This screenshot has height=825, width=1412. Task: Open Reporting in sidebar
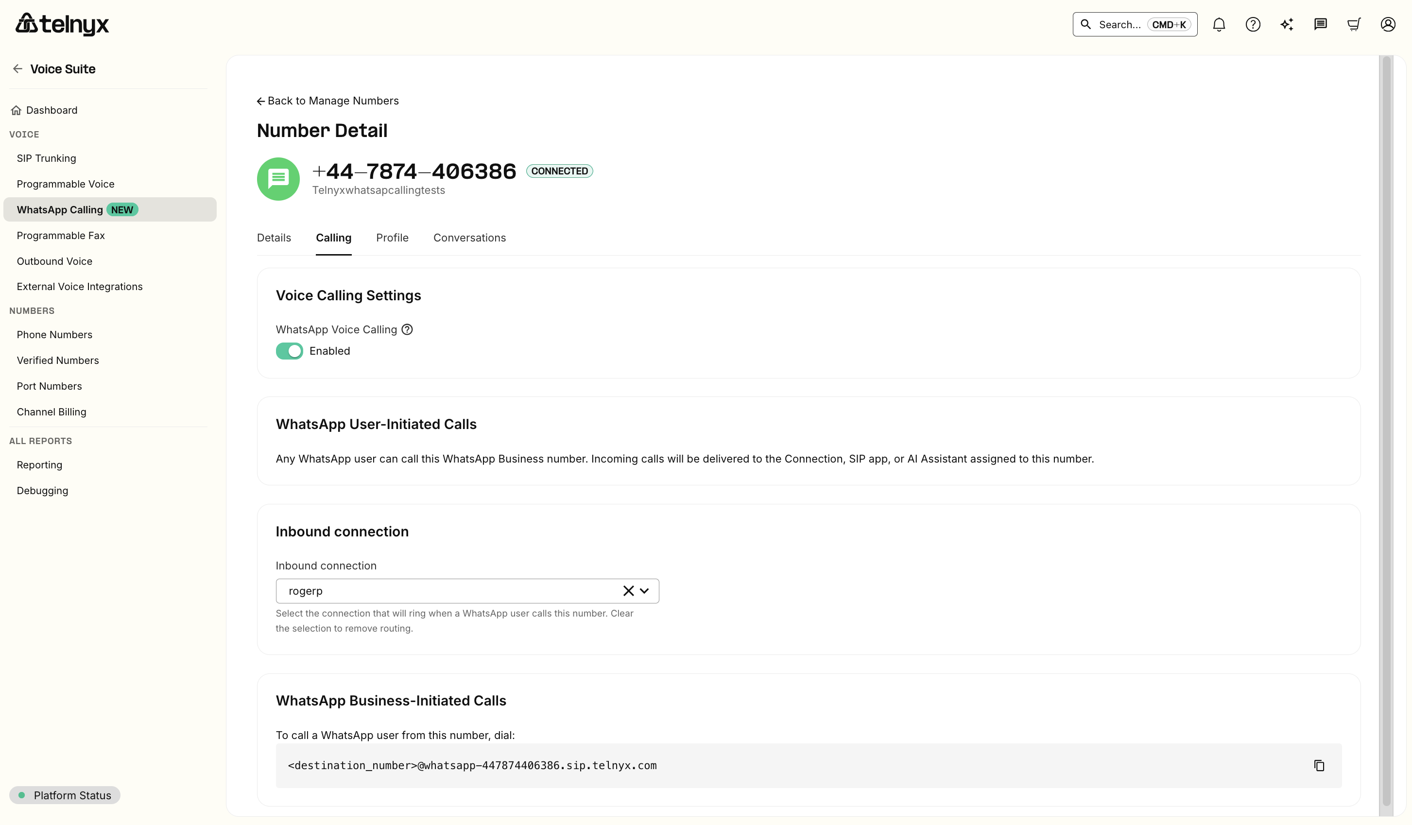click(x=39, y=464)
